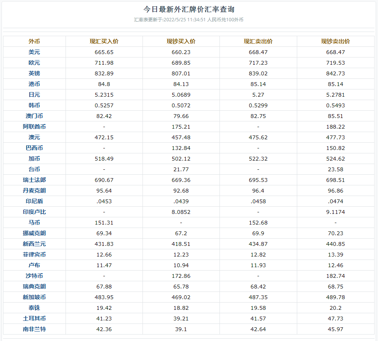This screenshot has height=341, width=378.
Task: Click the 现汇买入价 column header
Action: coord(104,41)
